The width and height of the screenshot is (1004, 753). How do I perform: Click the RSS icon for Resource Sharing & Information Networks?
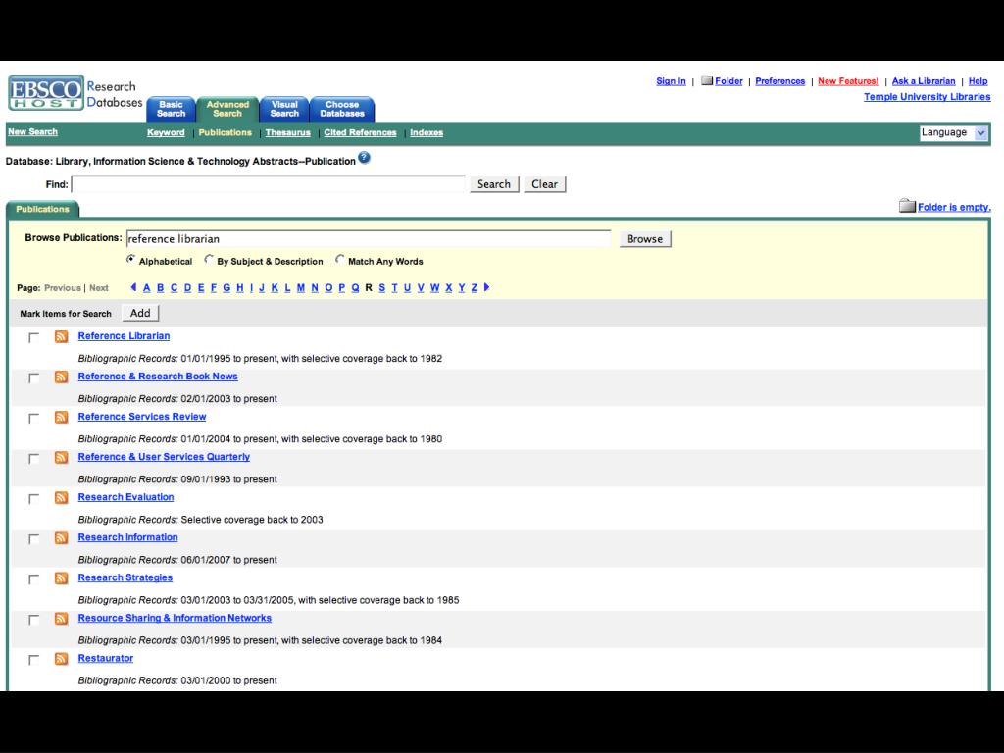coord(62,620)
